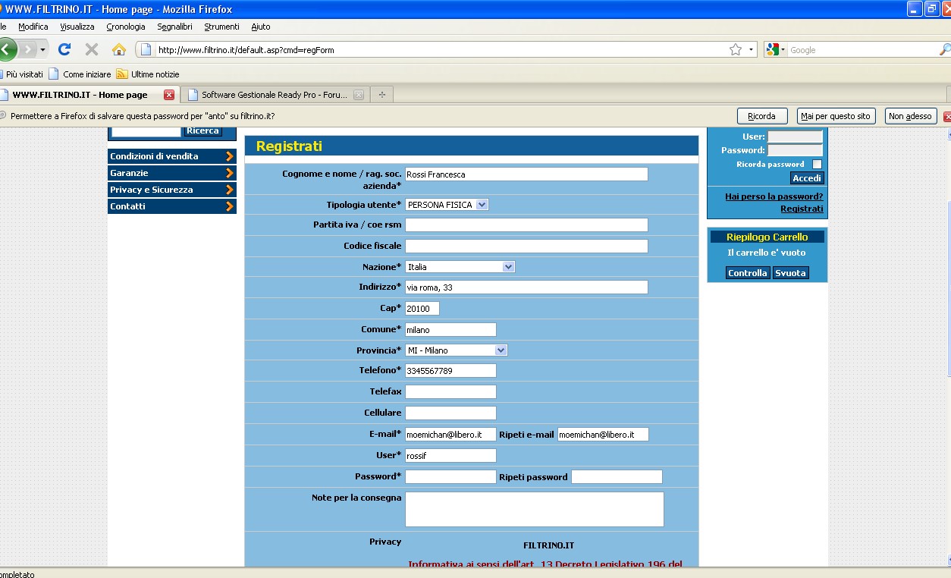Open the Cronologia menu
Screen dimensions: 951x578
[x=126, y=27]
